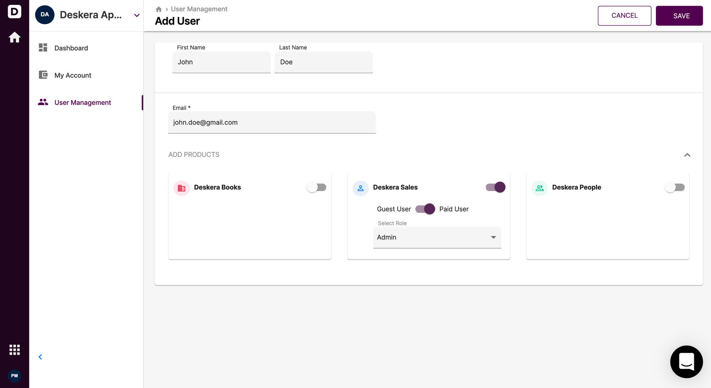The height and width of the screenshot is (388, 711).
Task: Click the Cancel button
Action: point(625,16)
